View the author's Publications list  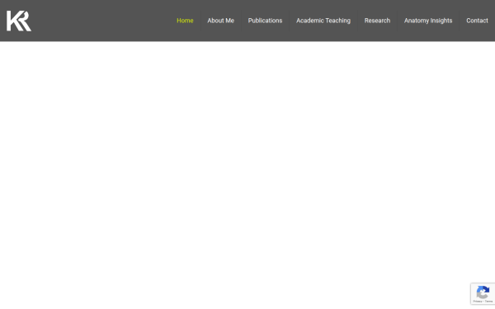click(265, 21)
